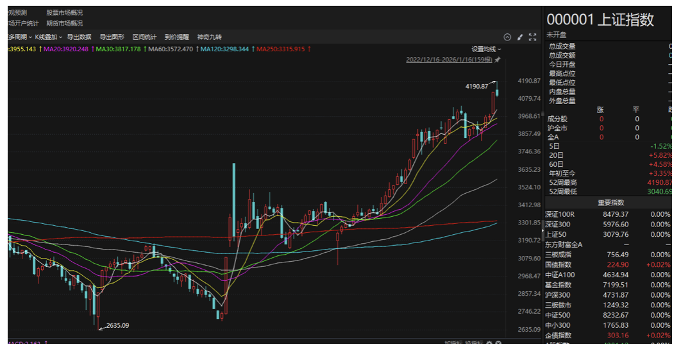Open the 区间统计 range statistics tool

[x=144, y=37]
